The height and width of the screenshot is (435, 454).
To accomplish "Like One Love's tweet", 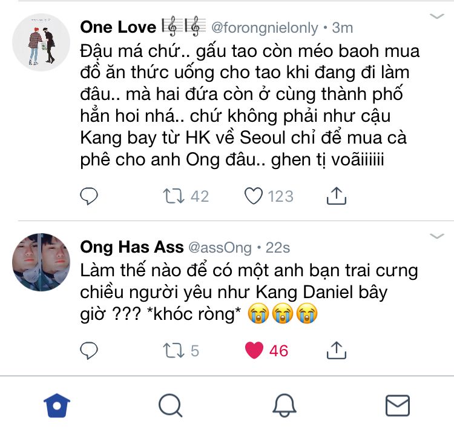I will [x=254, y=196].
